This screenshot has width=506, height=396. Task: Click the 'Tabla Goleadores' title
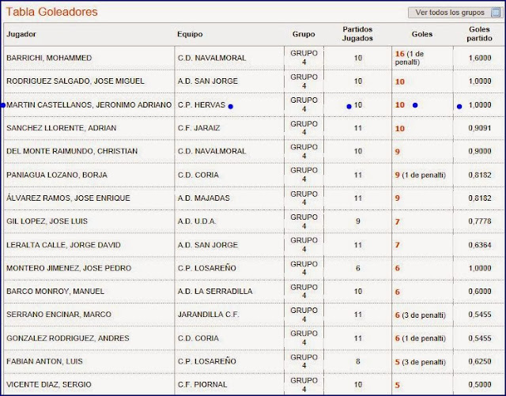pyautogui.click(x=52, y=12)
